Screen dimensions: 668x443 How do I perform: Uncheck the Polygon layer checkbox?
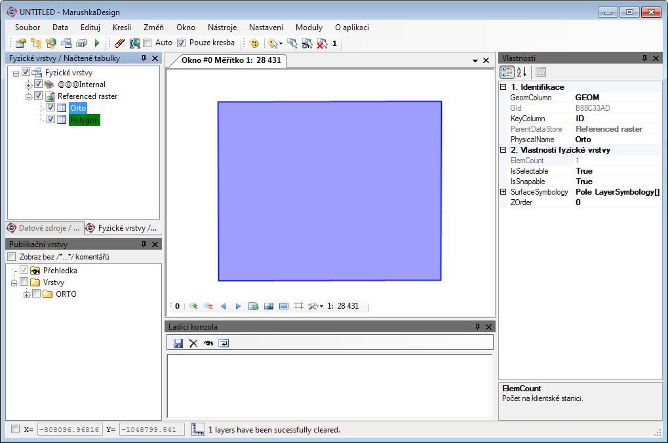[x=50, y=119]
